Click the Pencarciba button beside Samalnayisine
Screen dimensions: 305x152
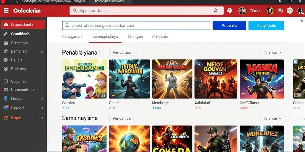(x=122, y=118)
